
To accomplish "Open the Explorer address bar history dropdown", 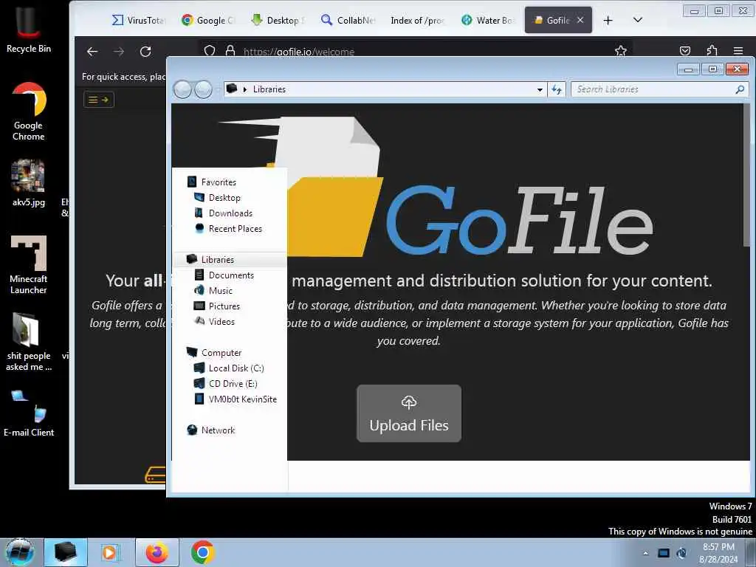I will (540, 89).
